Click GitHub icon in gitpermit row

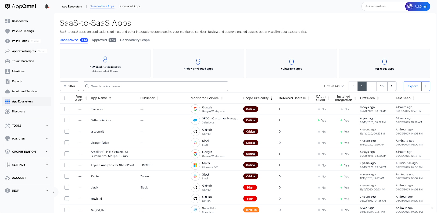click(x=195, y=132)
